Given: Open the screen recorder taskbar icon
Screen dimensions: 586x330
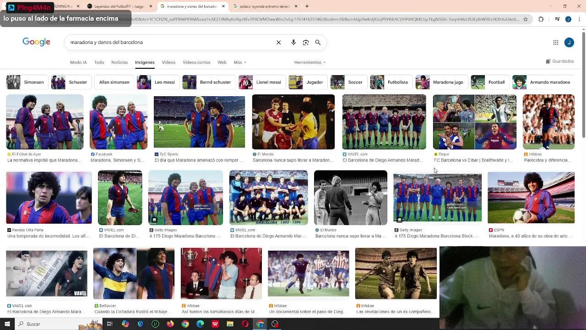Looking at the screenshot, I should [275, 324].
